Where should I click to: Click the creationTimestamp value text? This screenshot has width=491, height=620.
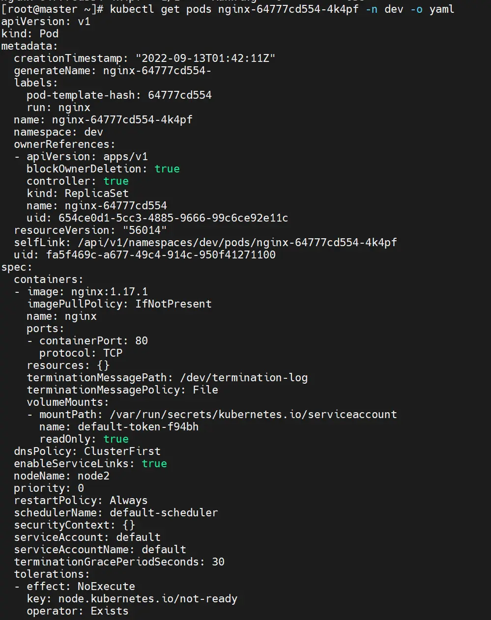[205, 58]
